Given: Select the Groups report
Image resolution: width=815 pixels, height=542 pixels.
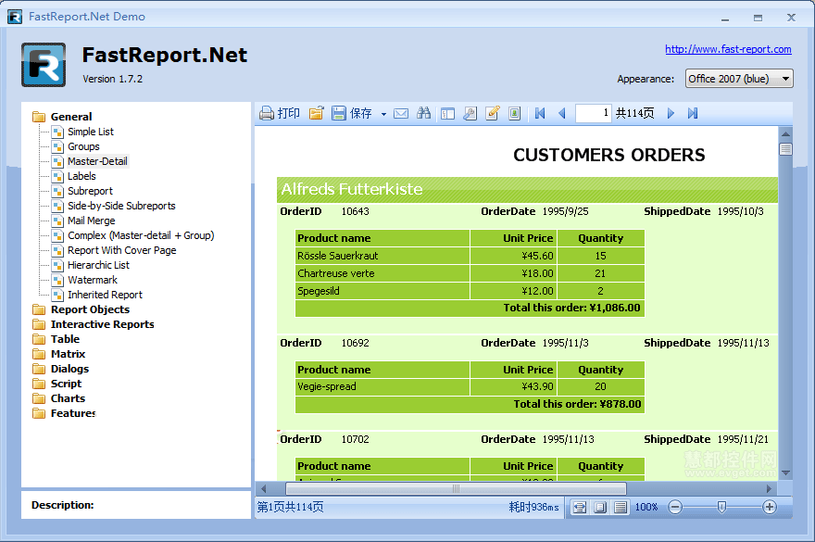Looking at the screenshot, I should click(x=83, y=146).
